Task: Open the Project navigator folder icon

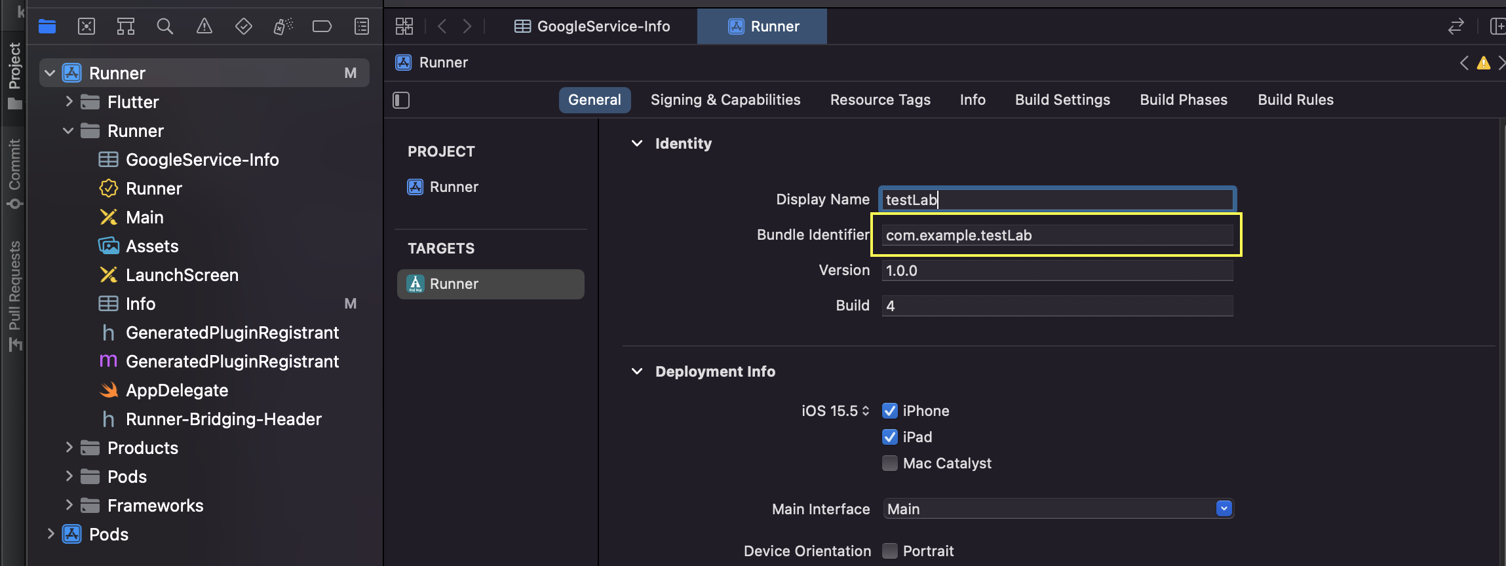Action: (47, 26)
